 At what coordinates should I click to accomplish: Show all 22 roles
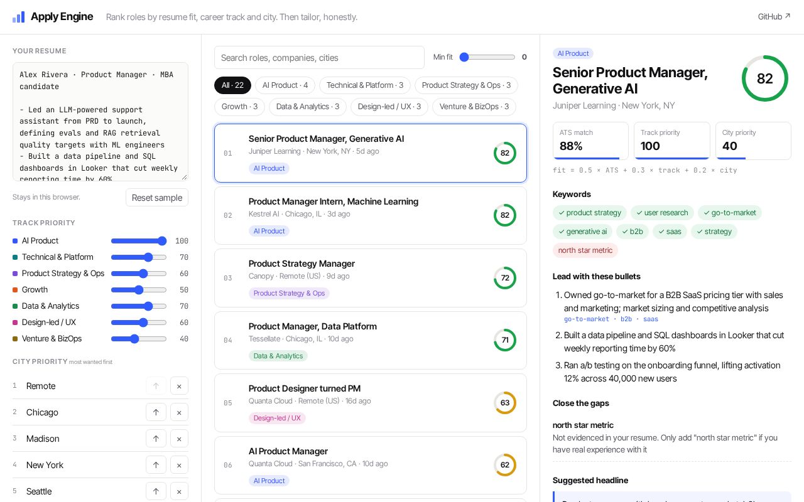pyautogui.click(x=232, y=85)
